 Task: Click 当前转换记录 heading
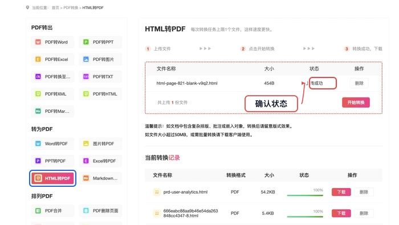162,158
